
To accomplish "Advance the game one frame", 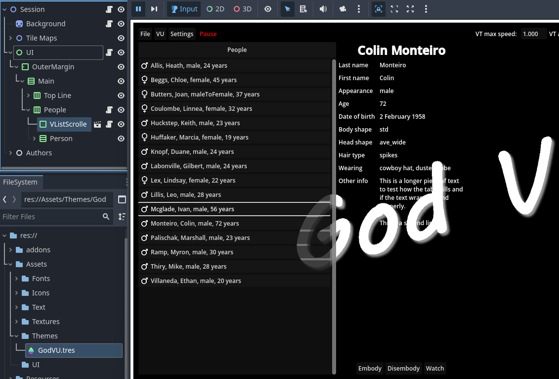I will coord(155,9).
